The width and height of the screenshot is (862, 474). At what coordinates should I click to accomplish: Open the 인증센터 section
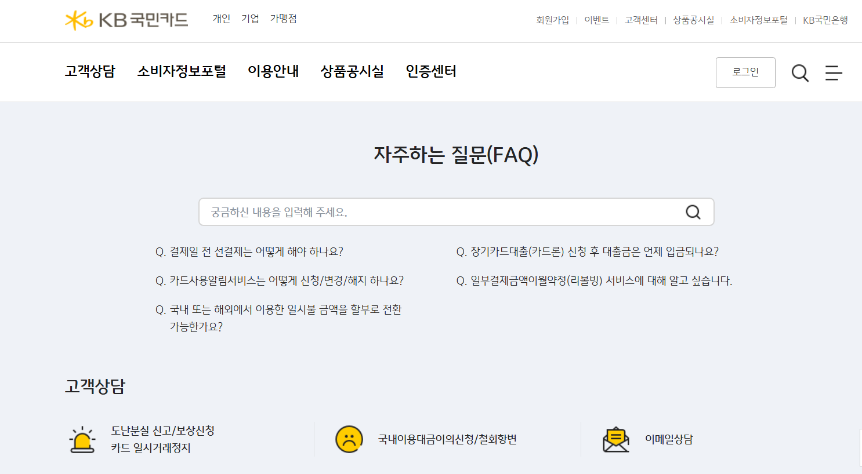(430, 72)
